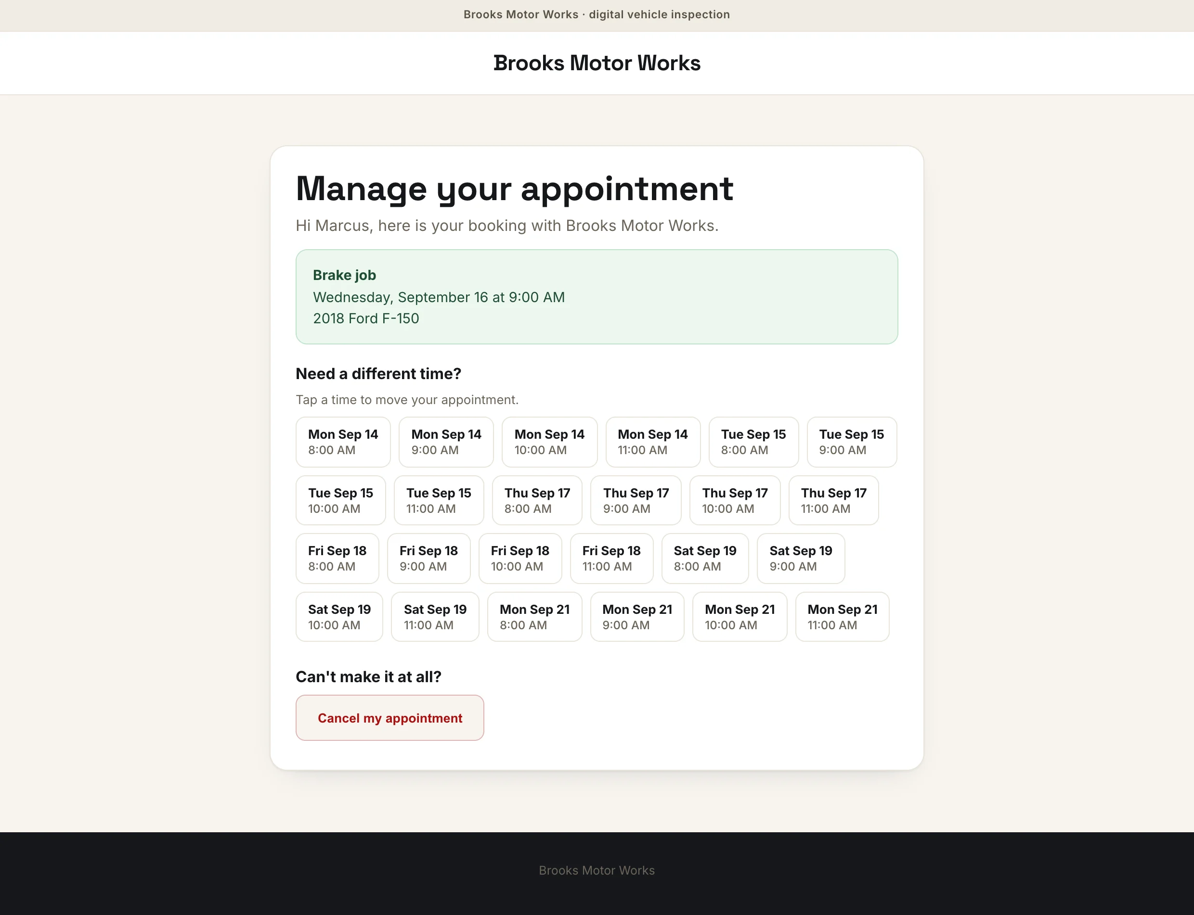The image size is (1194, 915).
Task: Choose Mon Sep 14 10:00 AM slot
Action: (x=549, y=442)
